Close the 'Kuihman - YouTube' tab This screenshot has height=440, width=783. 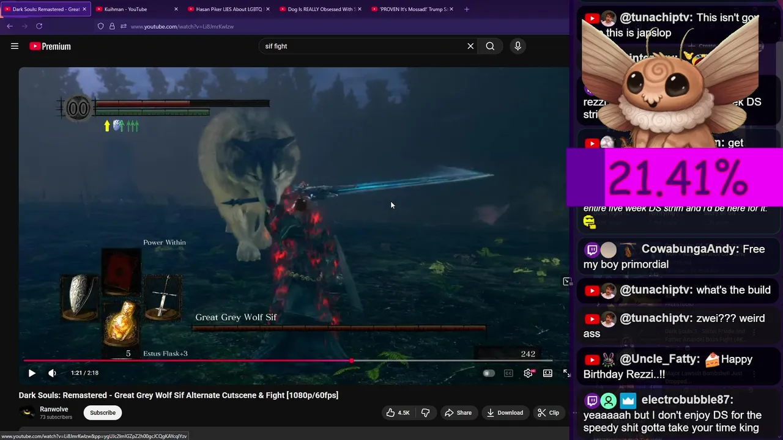click(x=176, y=9)
